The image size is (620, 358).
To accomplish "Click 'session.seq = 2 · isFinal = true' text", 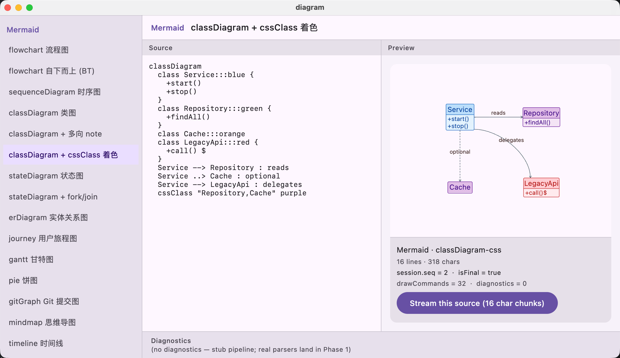I will [449, 273].
